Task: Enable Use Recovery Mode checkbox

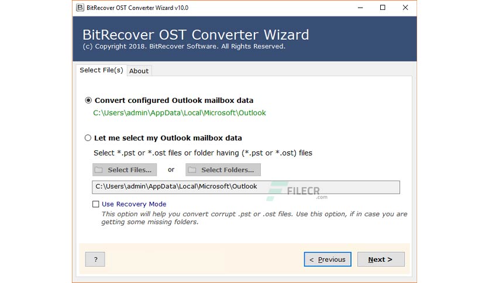Action: pyautogui.click(x=96, y=204)
